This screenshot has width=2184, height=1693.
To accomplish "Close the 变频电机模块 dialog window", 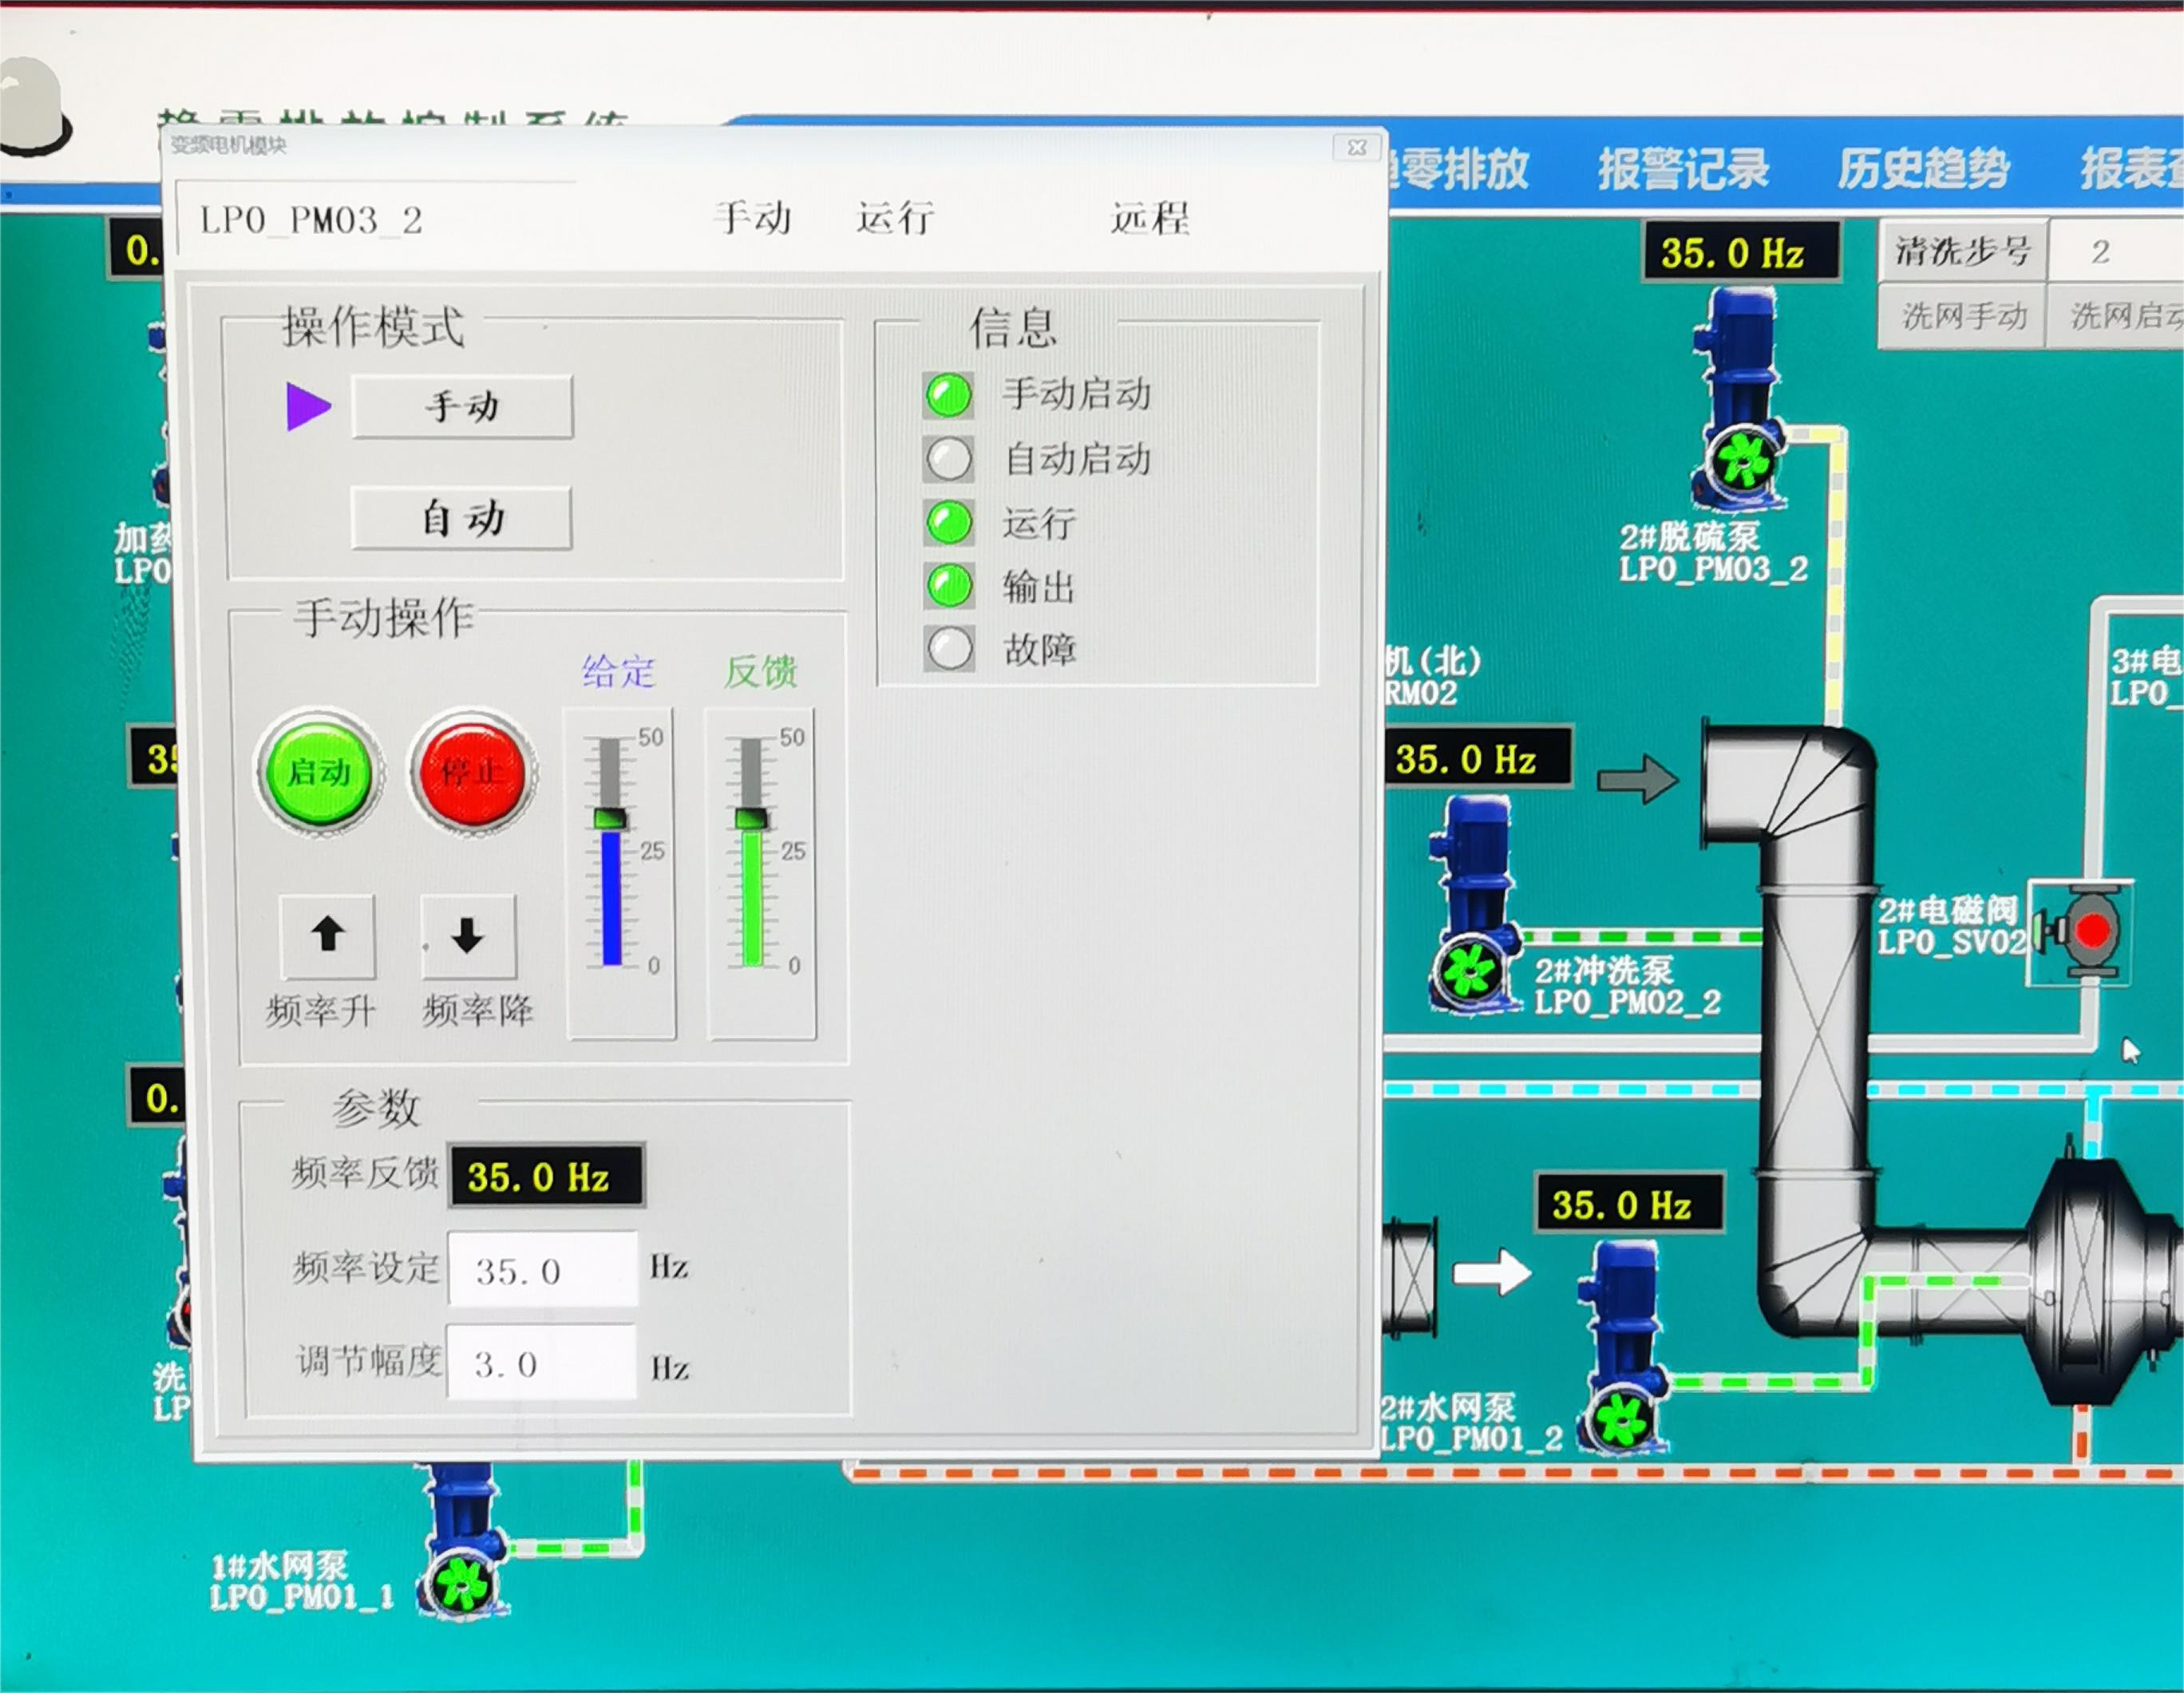I will click(1357, 148).
